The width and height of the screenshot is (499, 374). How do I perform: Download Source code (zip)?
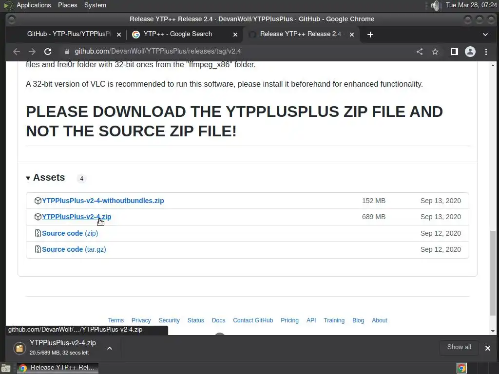point(70,233)
